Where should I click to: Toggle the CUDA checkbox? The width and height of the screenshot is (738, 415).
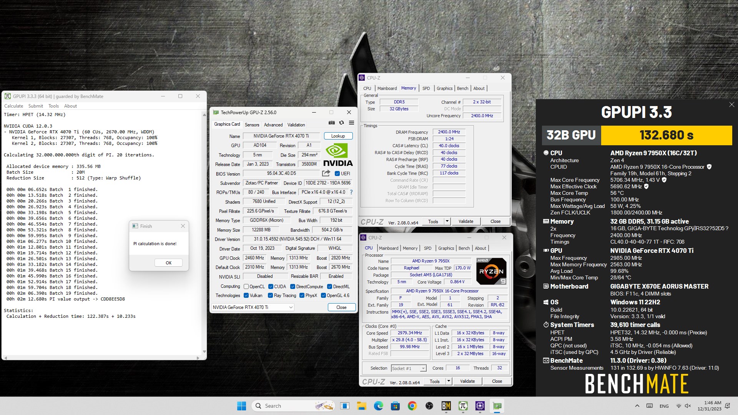271,287
